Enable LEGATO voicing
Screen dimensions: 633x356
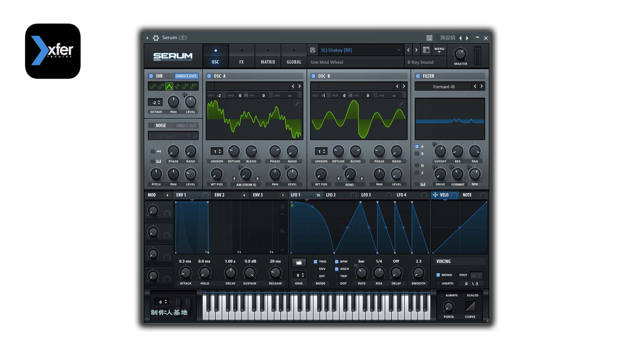click(438, 283)
